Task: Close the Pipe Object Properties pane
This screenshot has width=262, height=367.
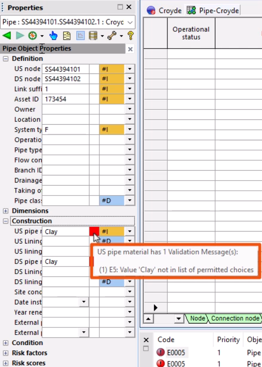Action: click(x=130, y=49)
